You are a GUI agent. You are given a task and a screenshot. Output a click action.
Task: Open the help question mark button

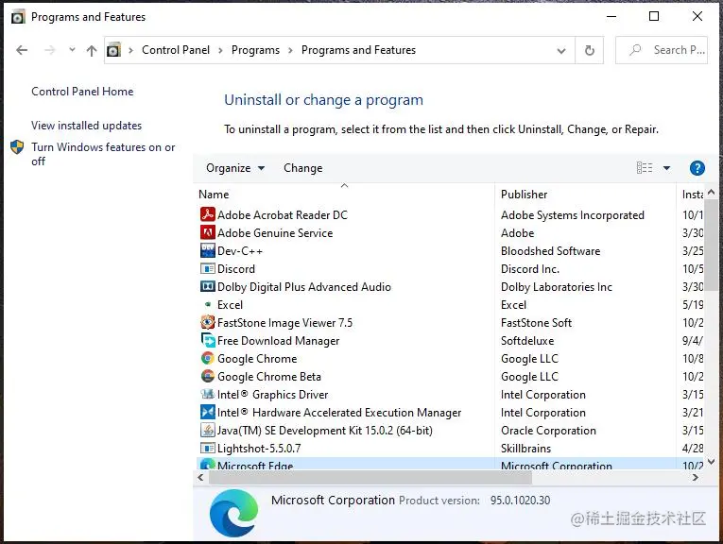pyautogui.click(x=697, y=168)
